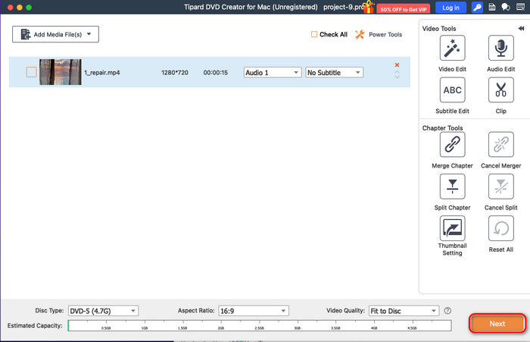Click the Reset All icon
Image resolution: width=530 pixels, height=342 pixels.
point(501,228)
